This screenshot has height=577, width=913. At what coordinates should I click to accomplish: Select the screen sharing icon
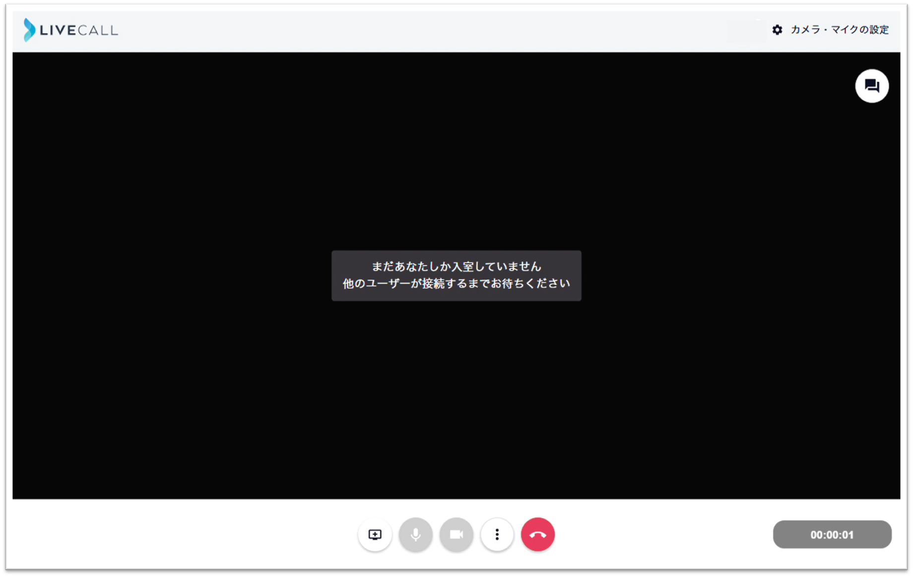point(375,534)
